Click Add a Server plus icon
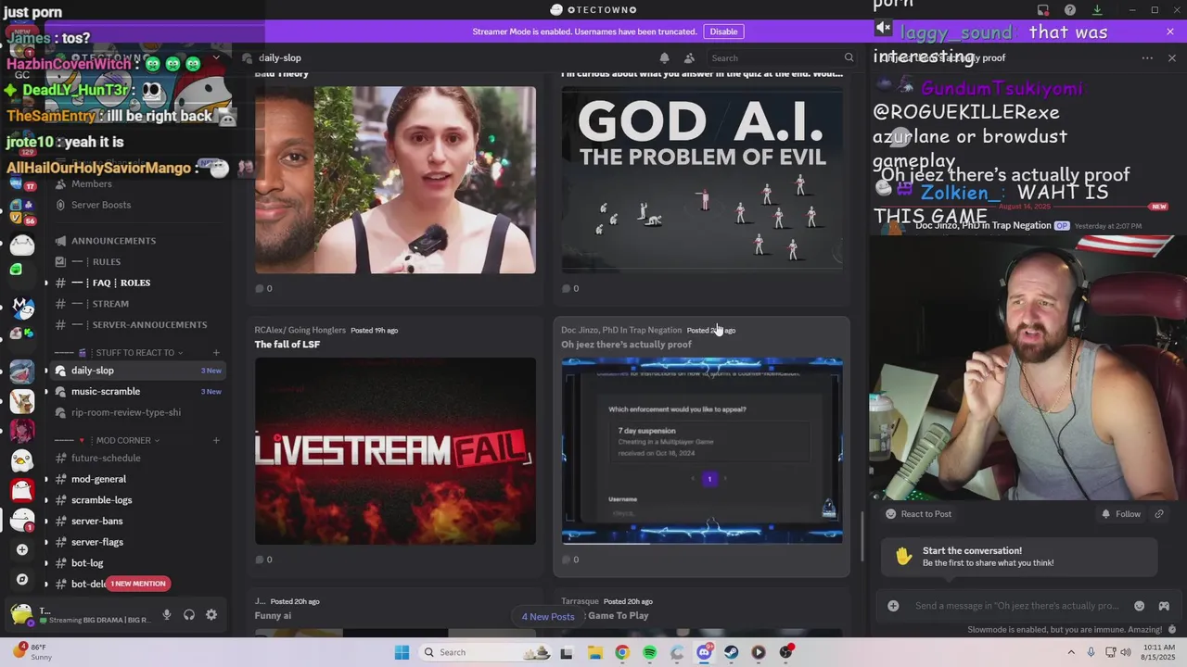The height and width of the screenshot is (667, 1187). coord(22,549)
